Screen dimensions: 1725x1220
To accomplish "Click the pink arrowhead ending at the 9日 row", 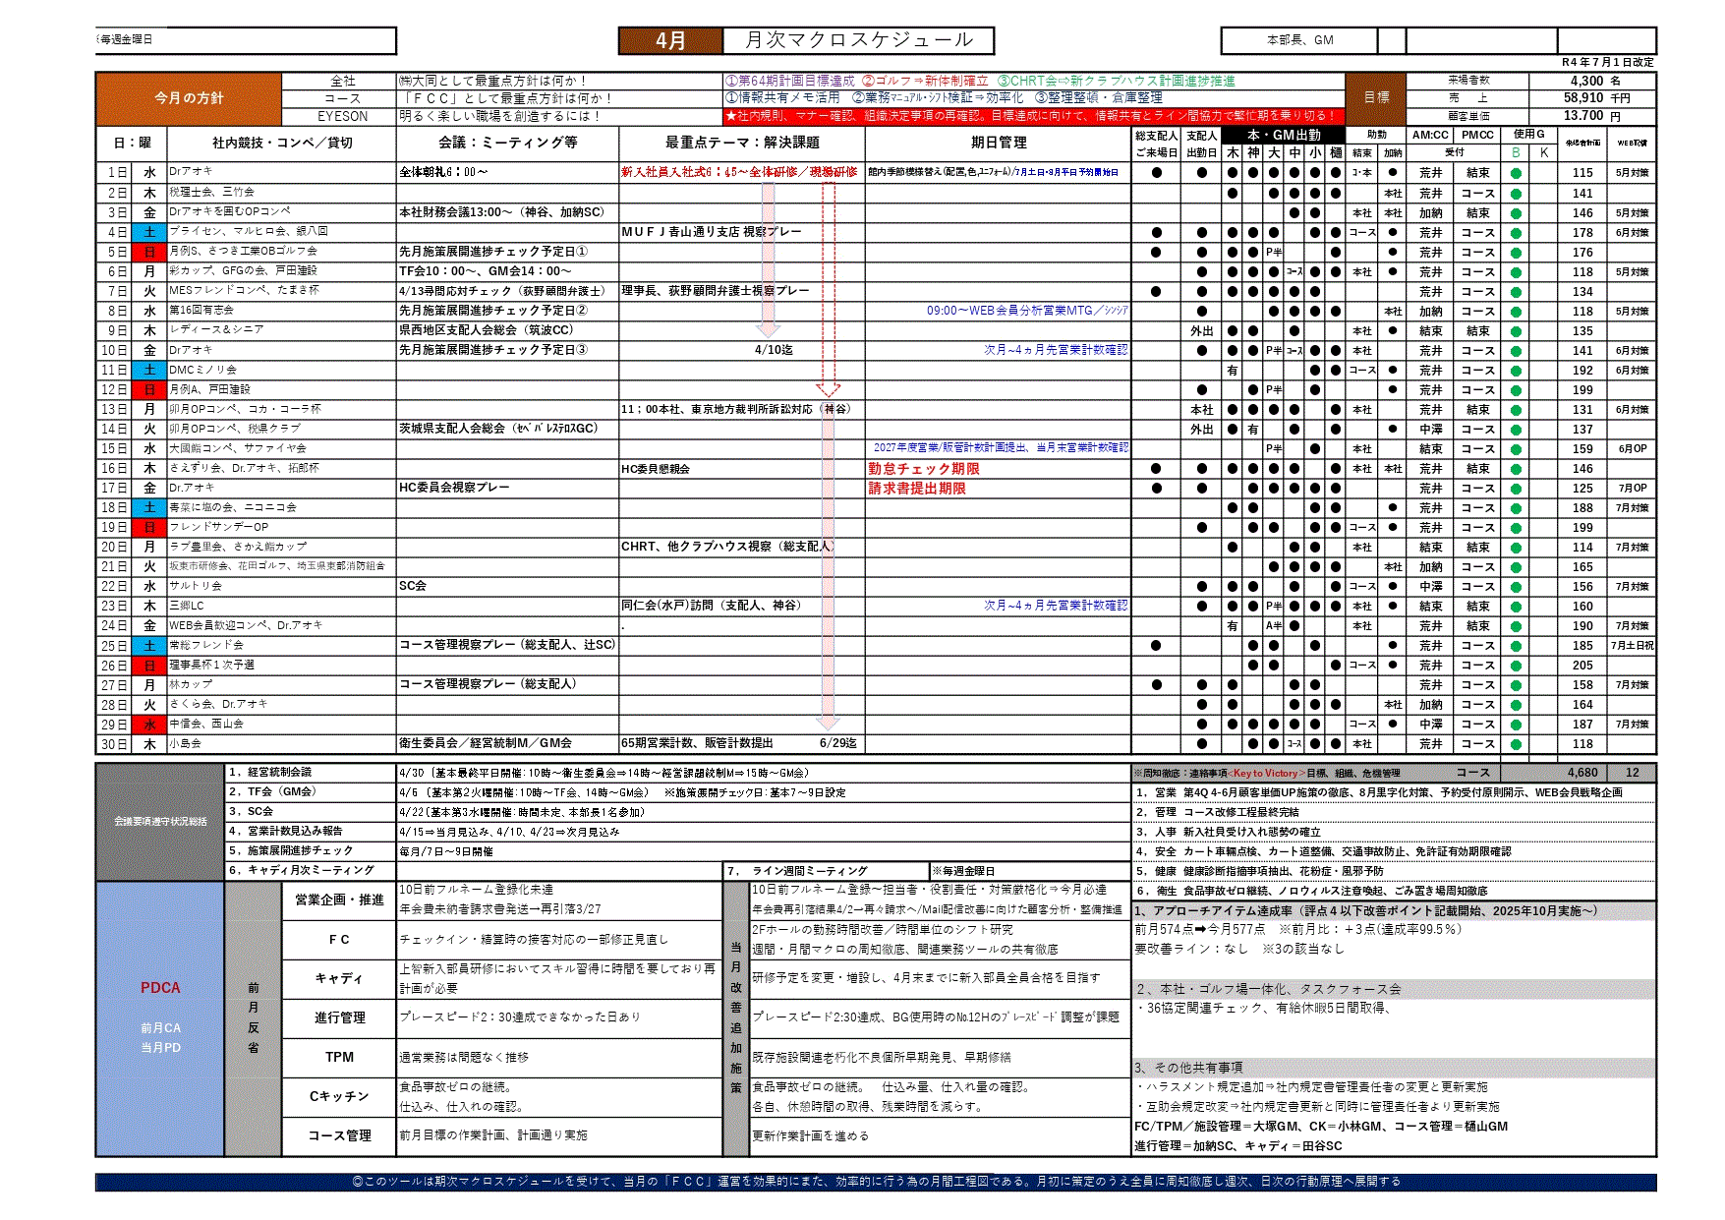I will click(x=769, y=329).
